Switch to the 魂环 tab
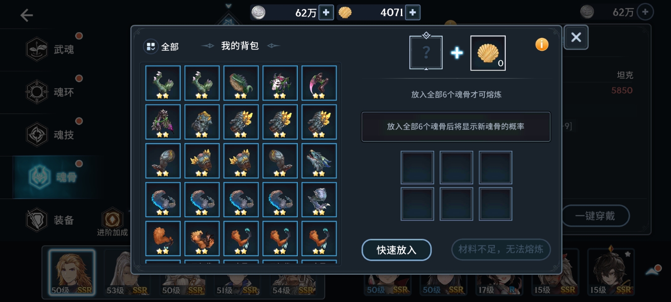 [x=50, y=92]
